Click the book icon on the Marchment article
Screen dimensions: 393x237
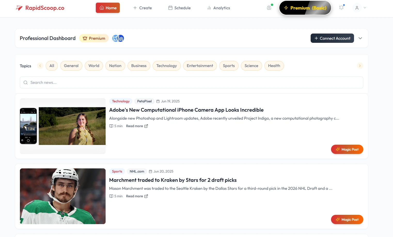click(111, 196)
